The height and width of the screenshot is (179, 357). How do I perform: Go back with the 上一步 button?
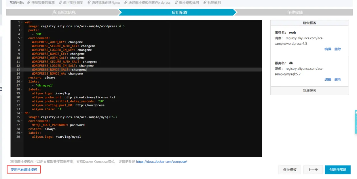click(313, 170)
